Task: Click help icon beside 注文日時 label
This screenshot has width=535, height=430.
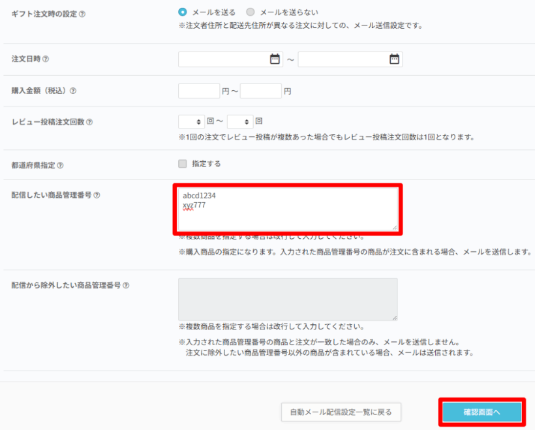Action: point(46,59)
